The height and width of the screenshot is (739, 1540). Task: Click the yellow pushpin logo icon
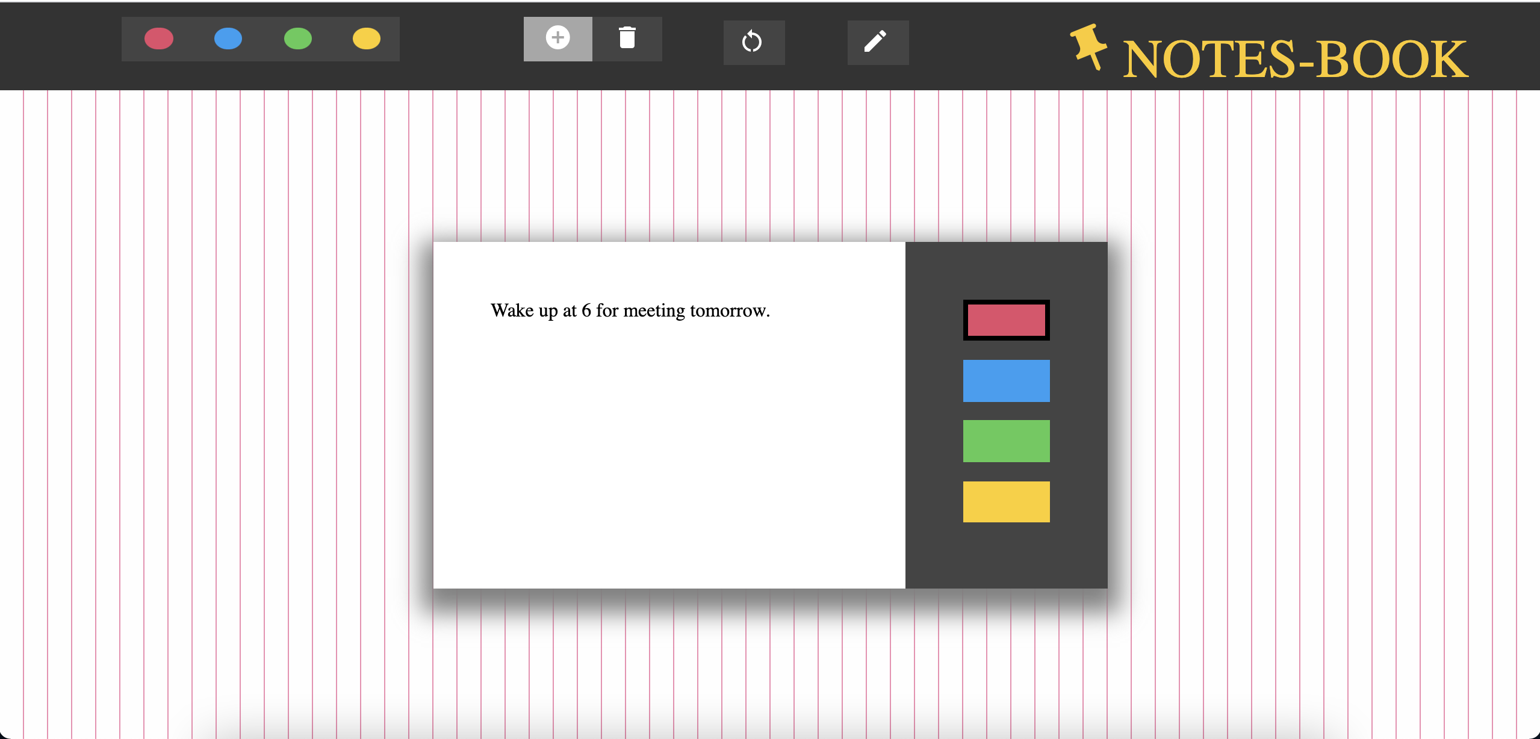click(1088, 47)
